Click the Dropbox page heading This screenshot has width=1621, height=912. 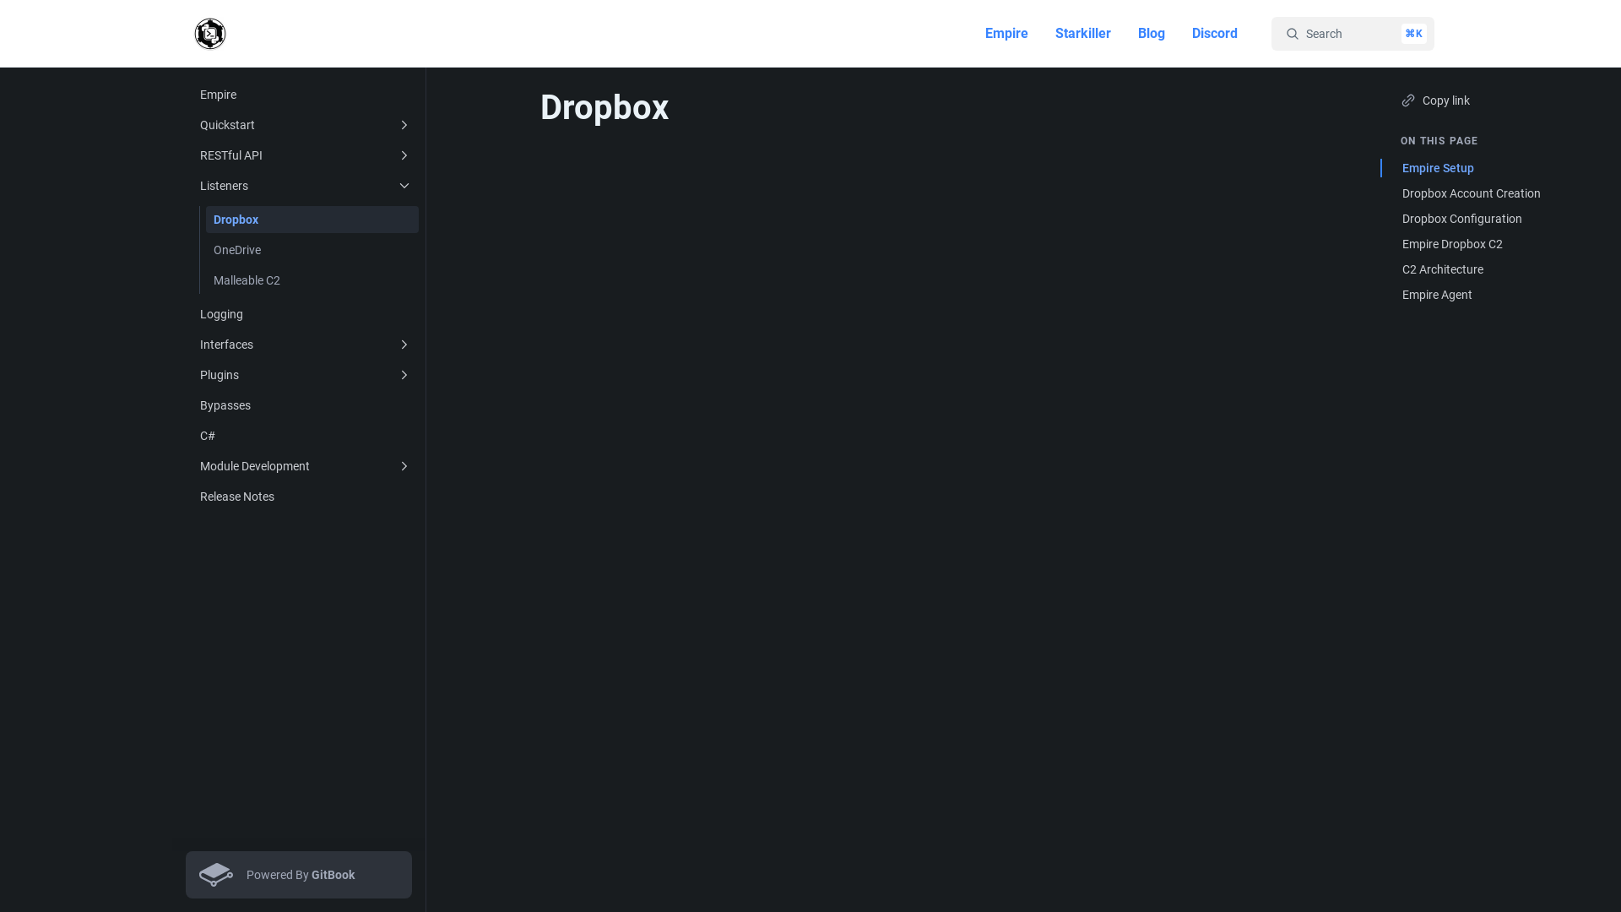point(604,107)
